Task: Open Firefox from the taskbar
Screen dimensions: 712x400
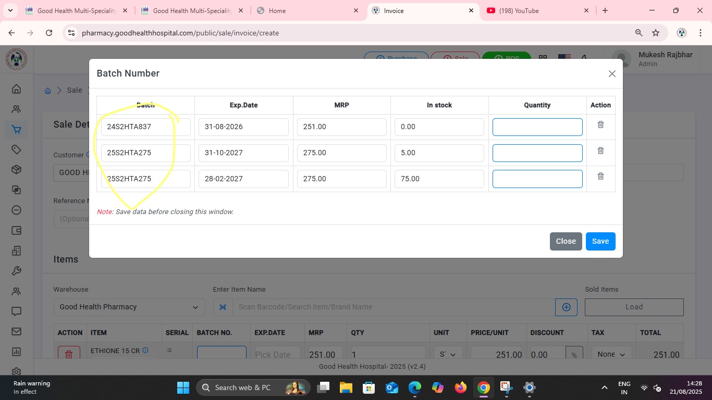Action: 460,387
